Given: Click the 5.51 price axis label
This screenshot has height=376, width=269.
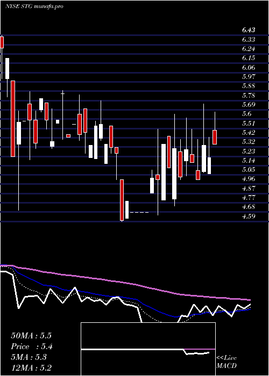Looking at the screenshot, I should (249, 123).
